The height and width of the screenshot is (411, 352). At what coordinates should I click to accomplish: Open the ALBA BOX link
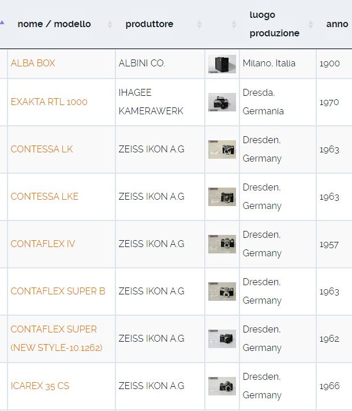(33, 63)
